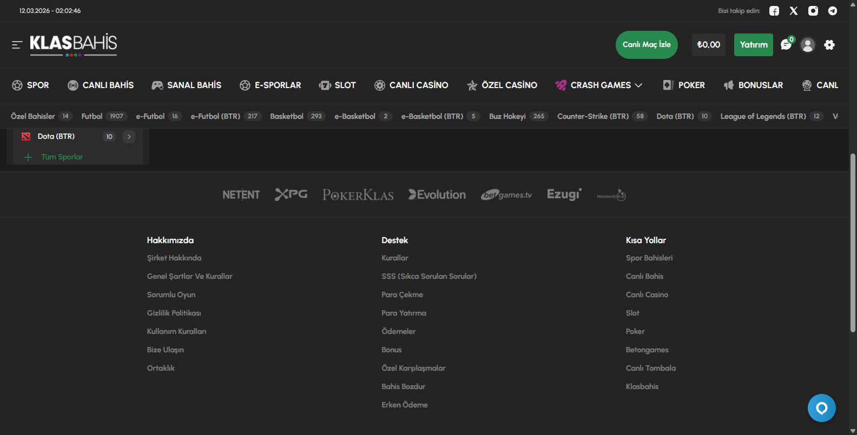Open the E-SPORLAR menu

coord(271,85)
